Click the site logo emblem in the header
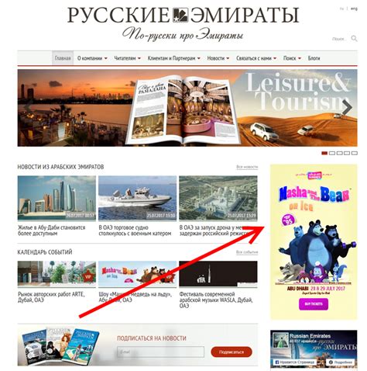This screenshot has width=367, height=371. [180, 15]
